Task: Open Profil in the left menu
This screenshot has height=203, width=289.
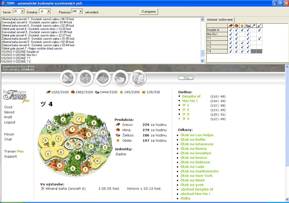Action: 8,117
